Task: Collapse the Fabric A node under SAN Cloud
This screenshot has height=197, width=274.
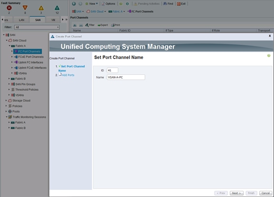Action: click(9, 45)
